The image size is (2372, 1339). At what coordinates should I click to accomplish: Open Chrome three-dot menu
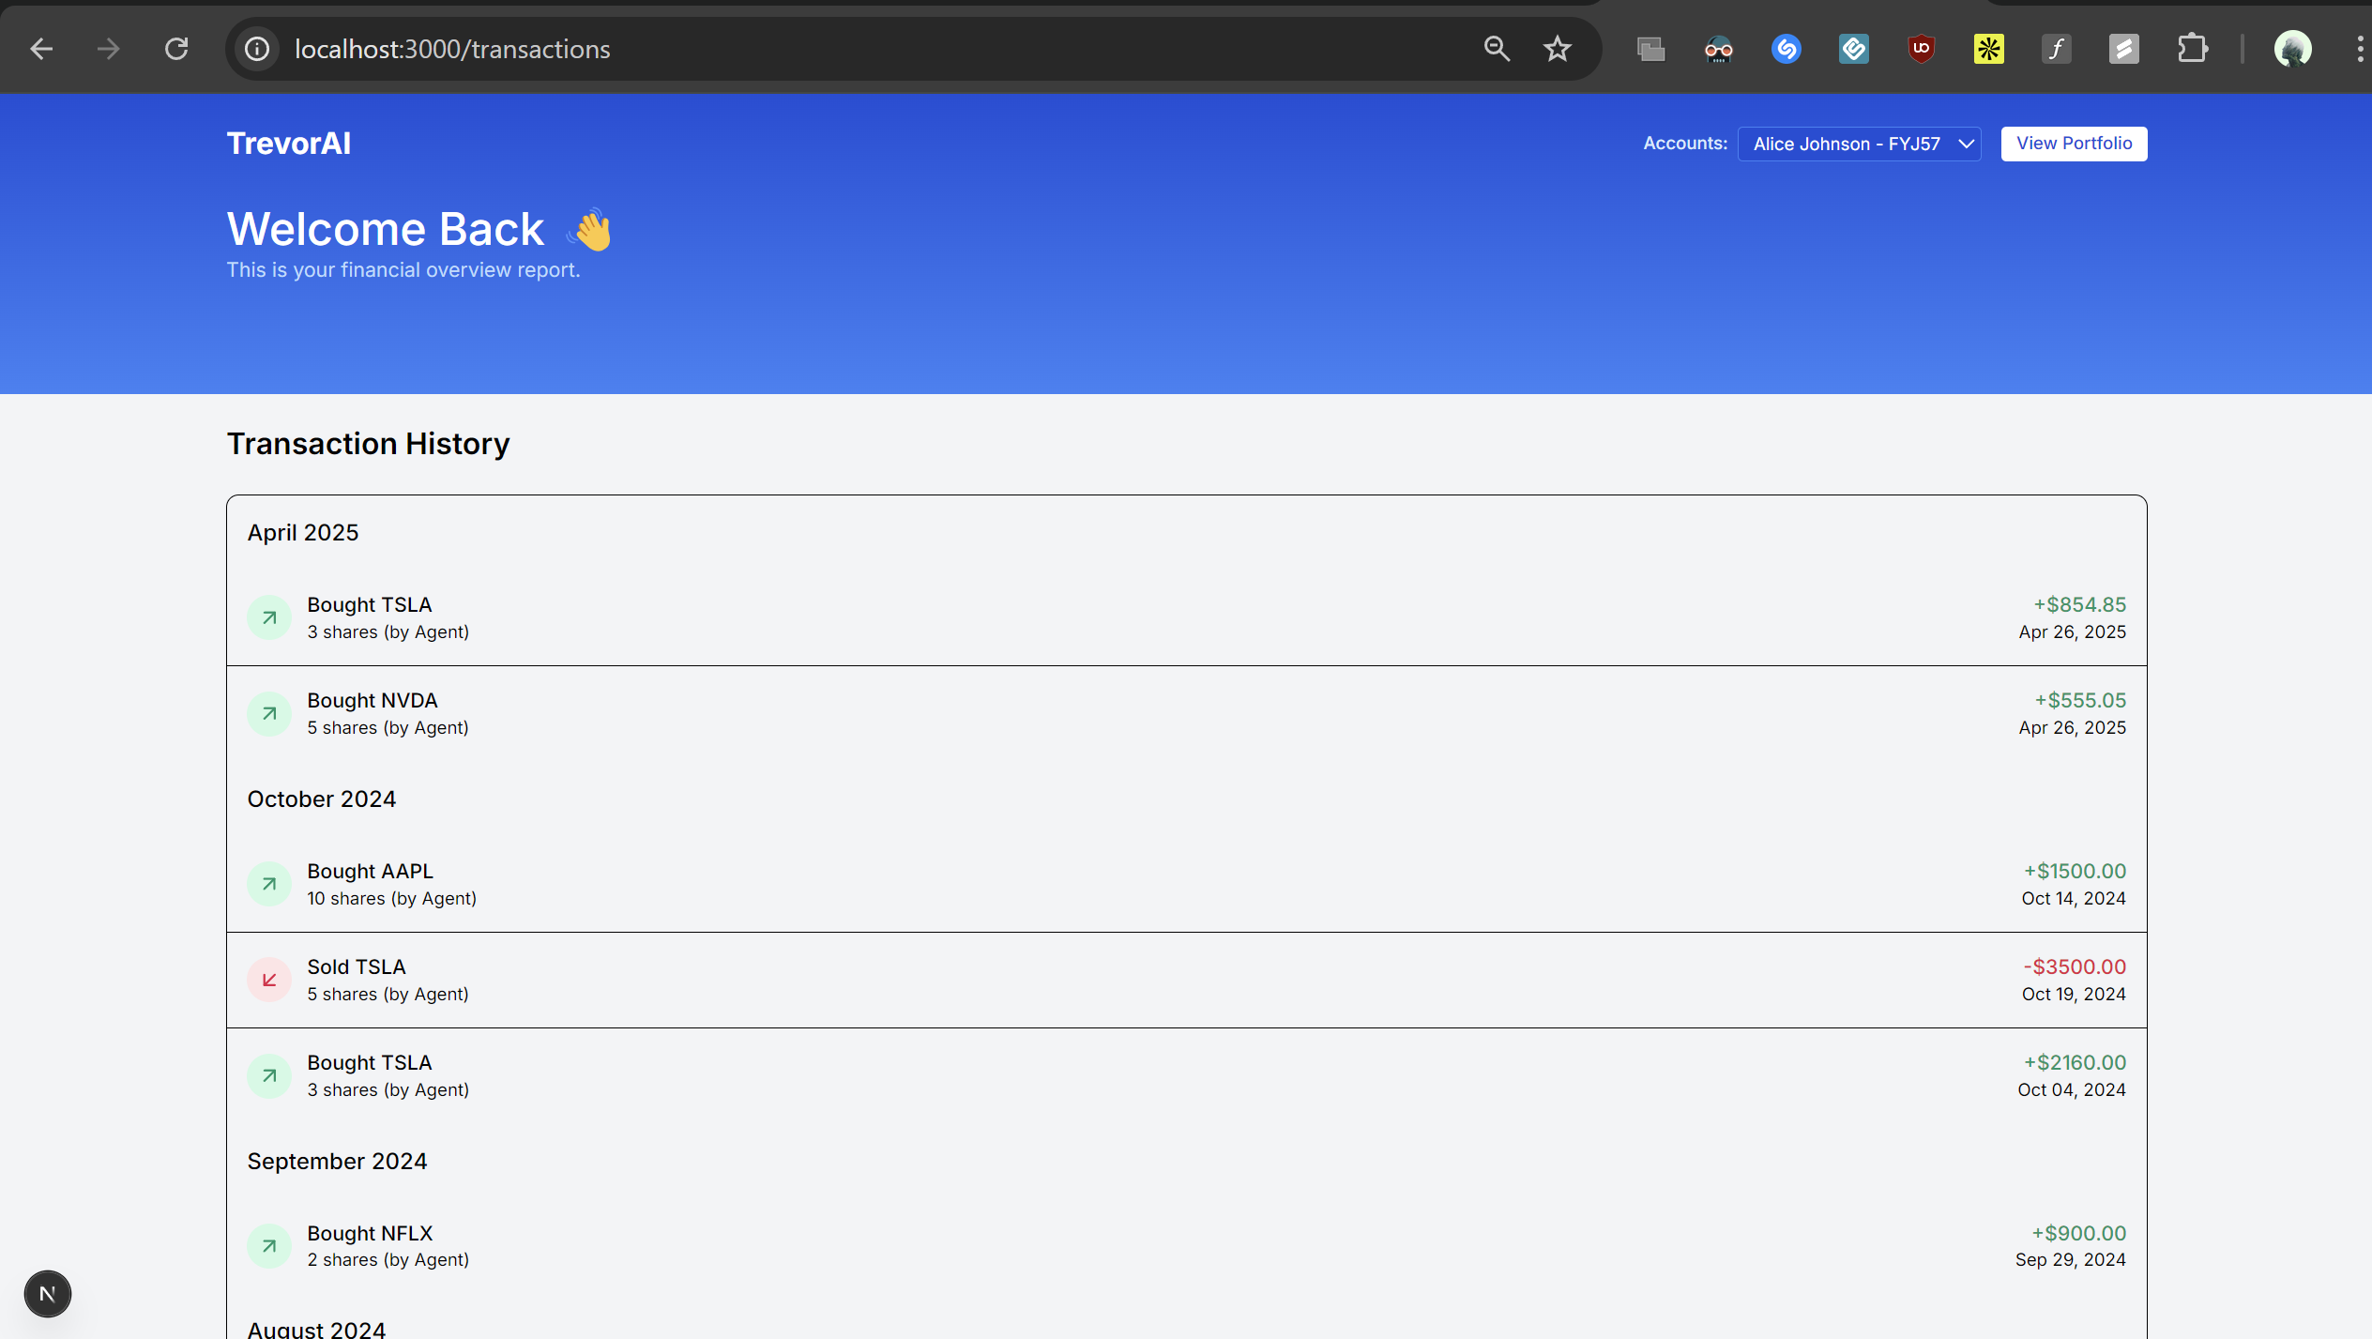click(x=2359, y=49)
